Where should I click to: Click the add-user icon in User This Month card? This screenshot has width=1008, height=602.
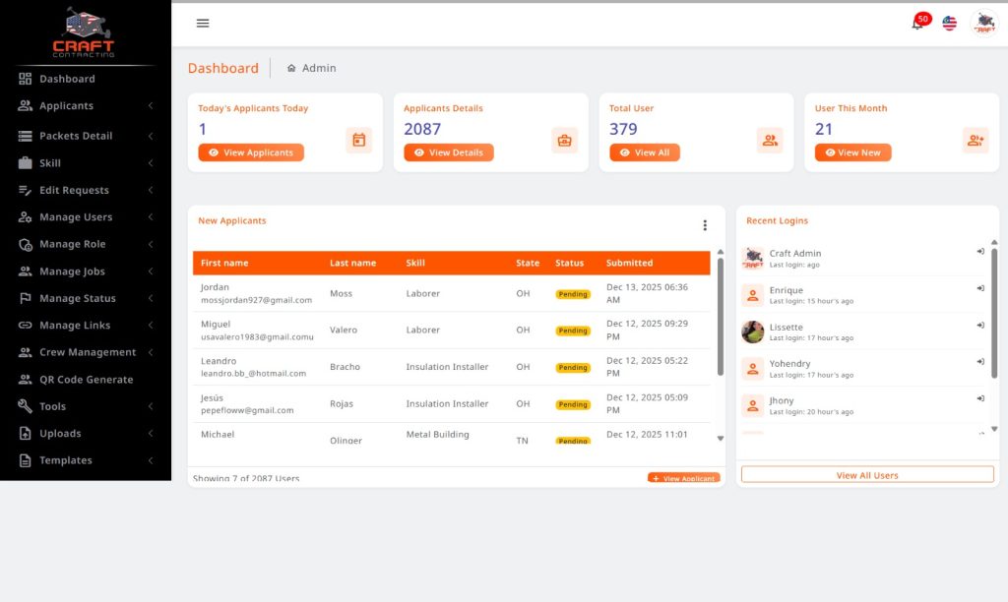coord(975,141)
